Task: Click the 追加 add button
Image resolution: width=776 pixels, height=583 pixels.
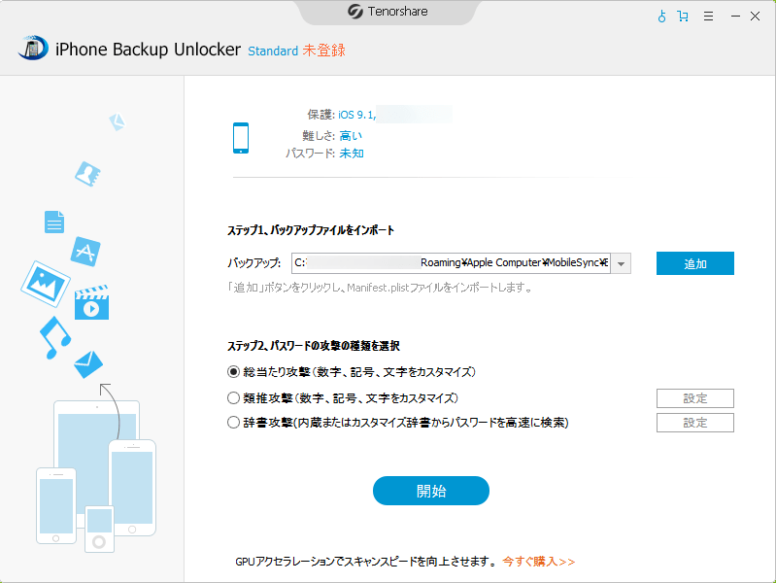Action: [694, 263]
